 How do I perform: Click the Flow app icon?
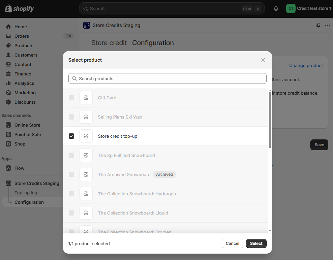tap(8, 168)
